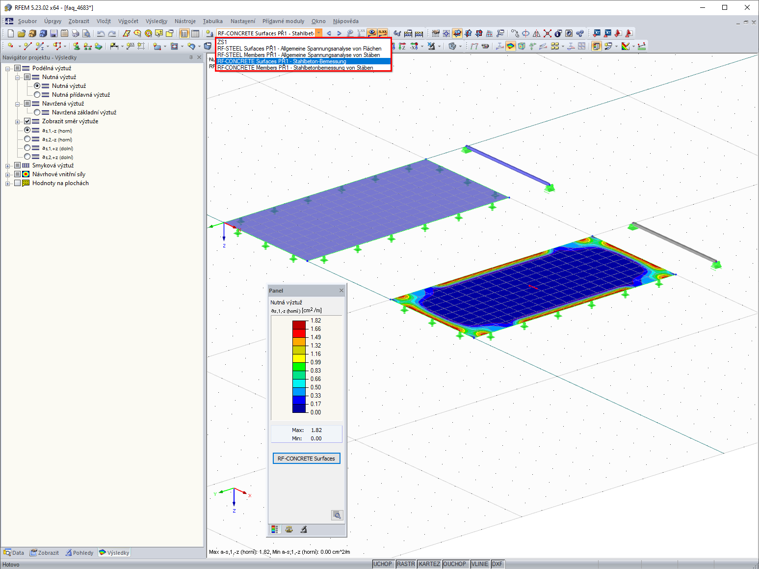
Task: Click the Print preview magnifier icon
Action: coord(86,33)
